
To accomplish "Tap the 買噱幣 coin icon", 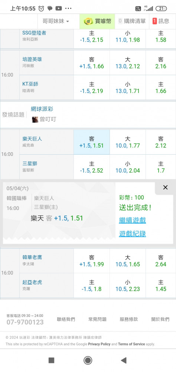I will pyautogui.click(x=88, y=21).
